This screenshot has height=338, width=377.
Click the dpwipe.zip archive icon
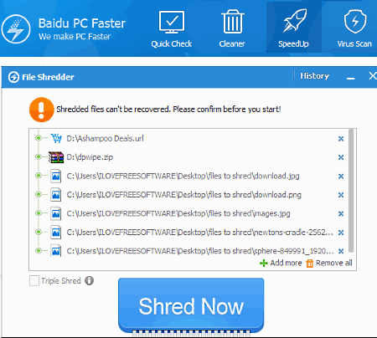click(56, 157)
